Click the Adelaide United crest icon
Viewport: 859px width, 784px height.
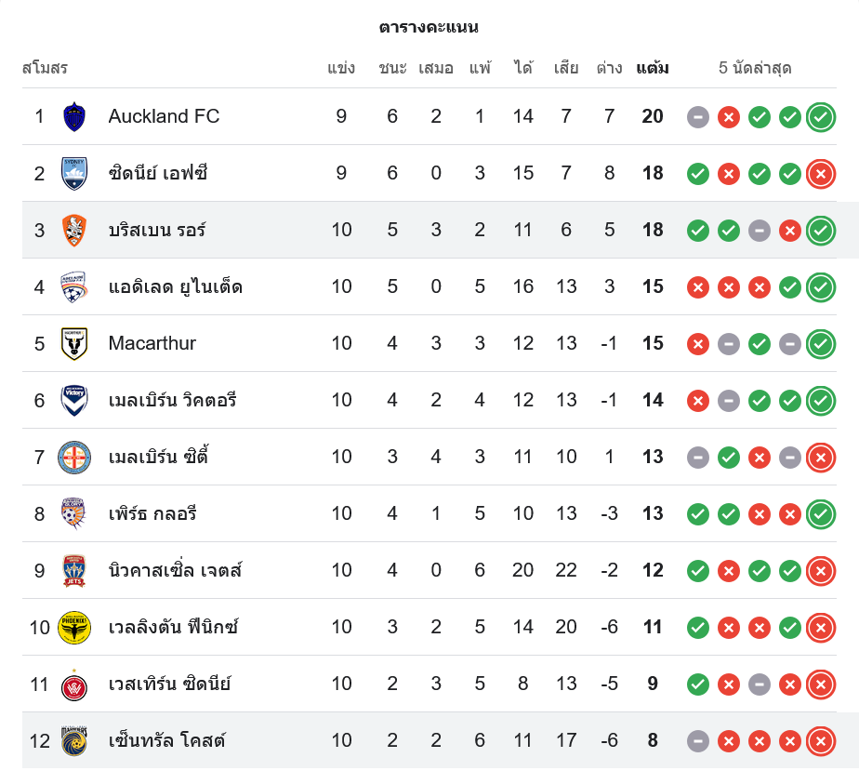[74, 287]
